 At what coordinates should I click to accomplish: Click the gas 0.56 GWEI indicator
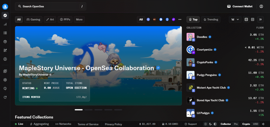170,124
